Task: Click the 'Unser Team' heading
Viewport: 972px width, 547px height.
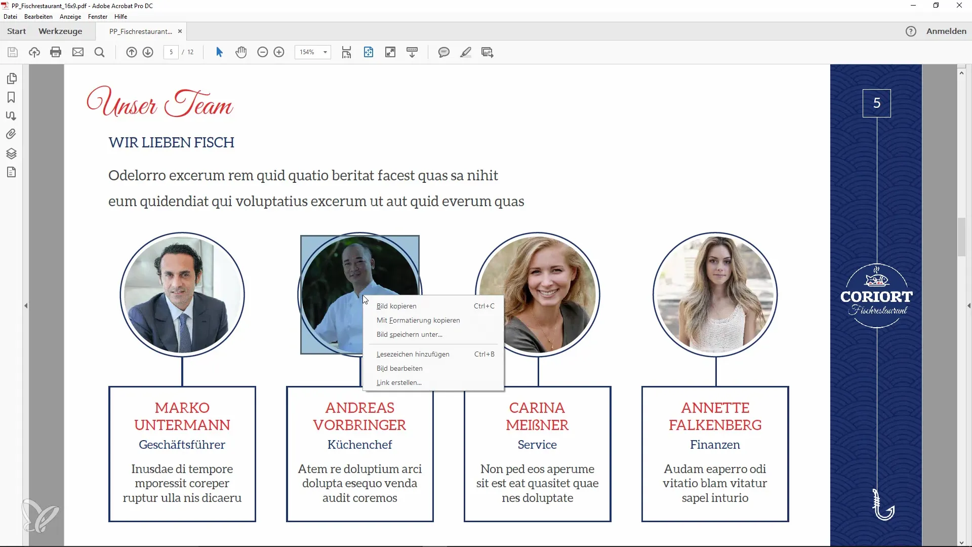Action: (160, 103)
